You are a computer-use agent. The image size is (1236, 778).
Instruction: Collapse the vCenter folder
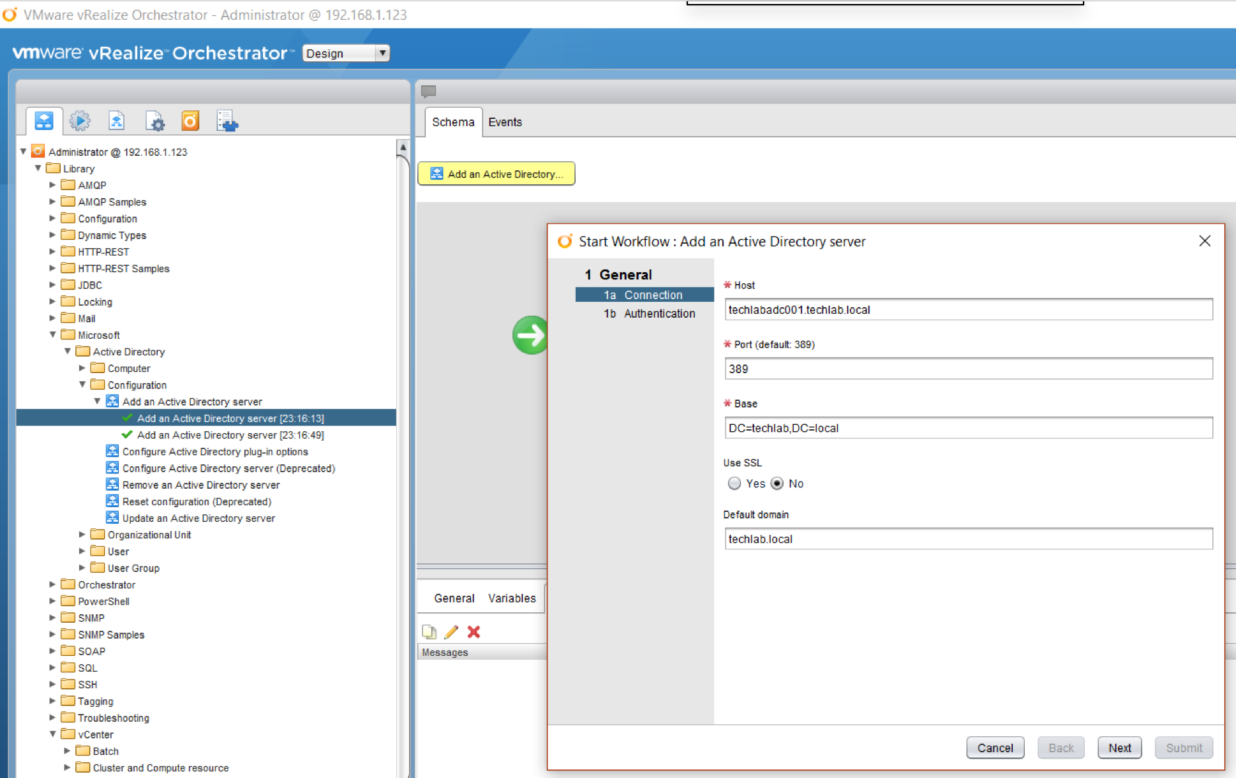pos(53,734)
